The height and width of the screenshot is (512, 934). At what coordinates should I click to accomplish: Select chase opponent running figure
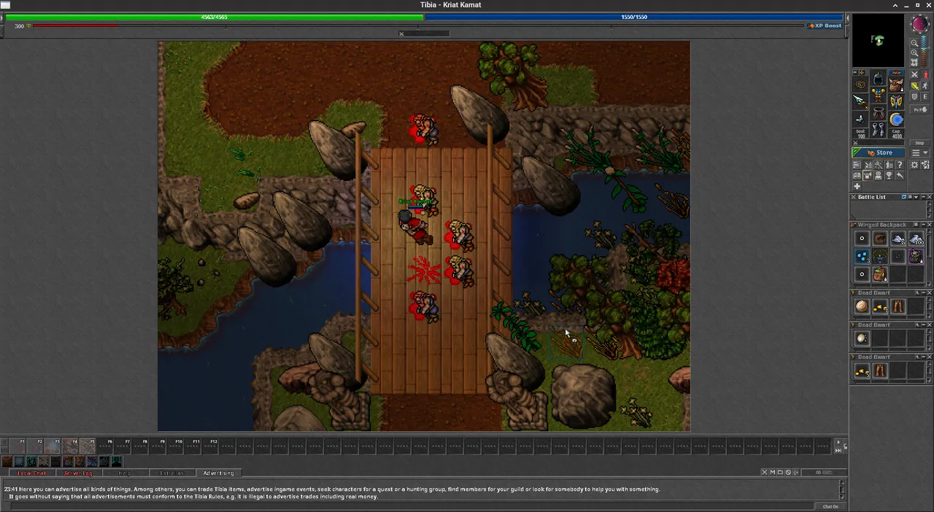click(x=925, y=85)
